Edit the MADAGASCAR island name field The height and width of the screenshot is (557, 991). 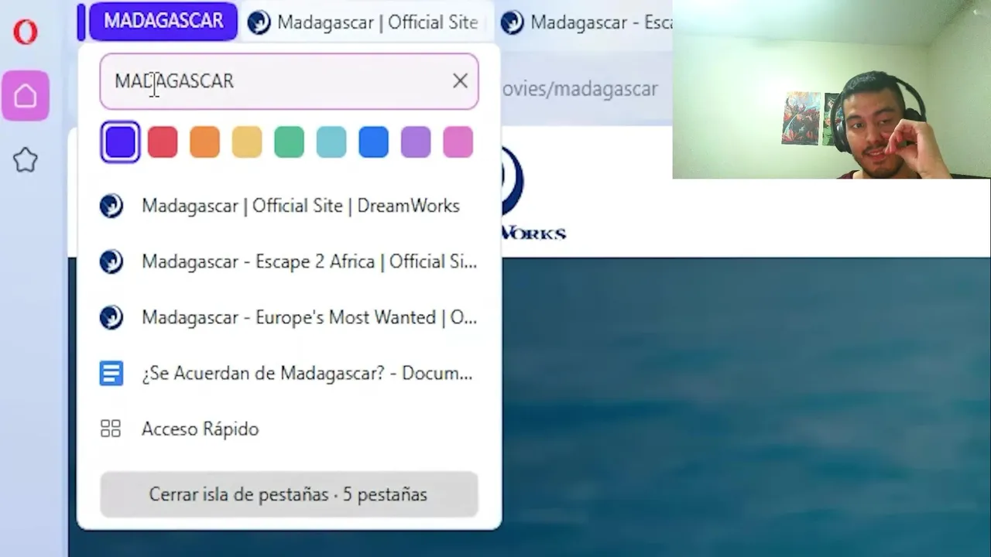point(289,81)
